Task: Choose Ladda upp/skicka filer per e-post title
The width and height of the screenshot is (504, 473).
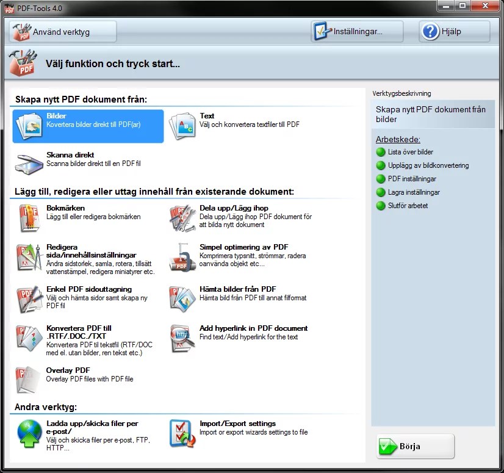Action: [x=92, y=427]
